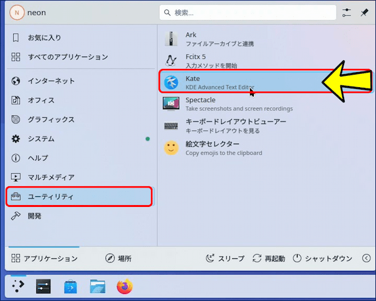Expand more power options arrow
The height and width of the screenshot is (301, 376).
click(367, 258)
